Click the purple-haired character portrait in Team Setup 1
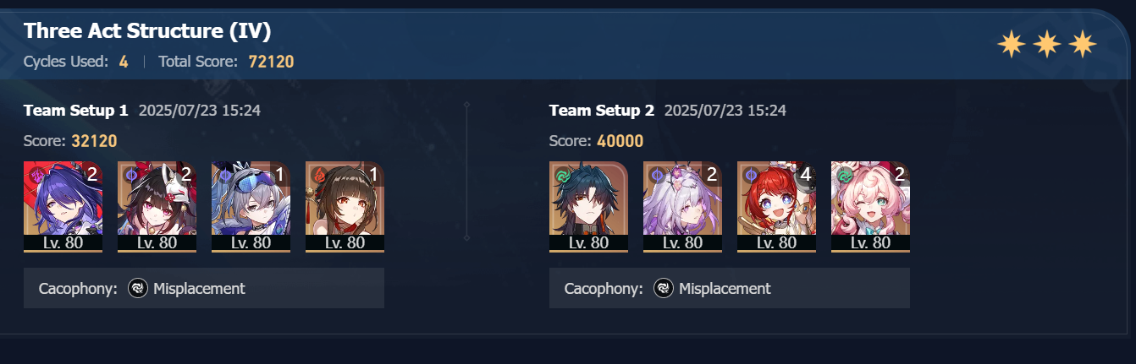Image resolution: width=1136 pixels, height=364 pixels. tap(63, 207)
